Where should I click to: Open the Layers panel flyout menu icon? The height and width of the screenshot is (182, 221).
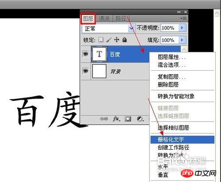pos(184,19)
